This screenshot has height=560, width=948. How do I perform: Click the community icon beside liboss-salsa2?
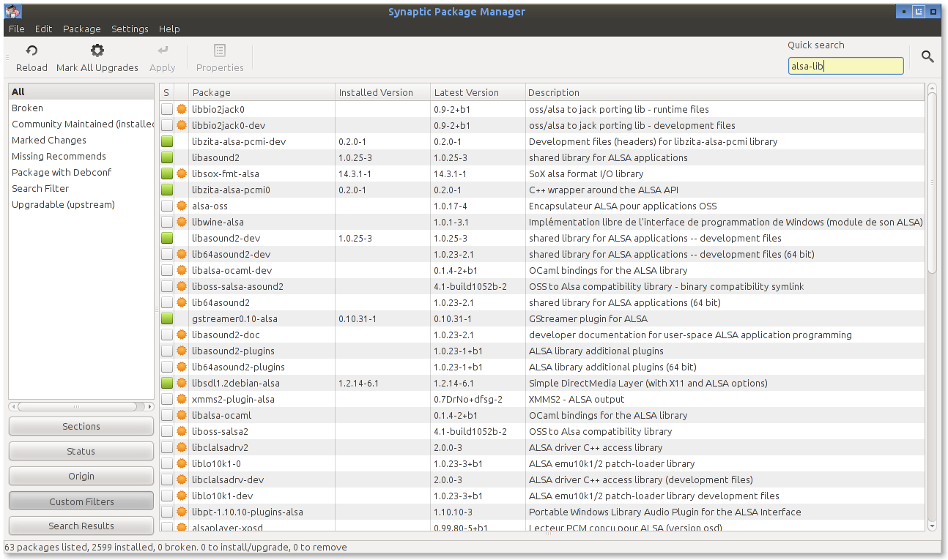tap(182, 431)
